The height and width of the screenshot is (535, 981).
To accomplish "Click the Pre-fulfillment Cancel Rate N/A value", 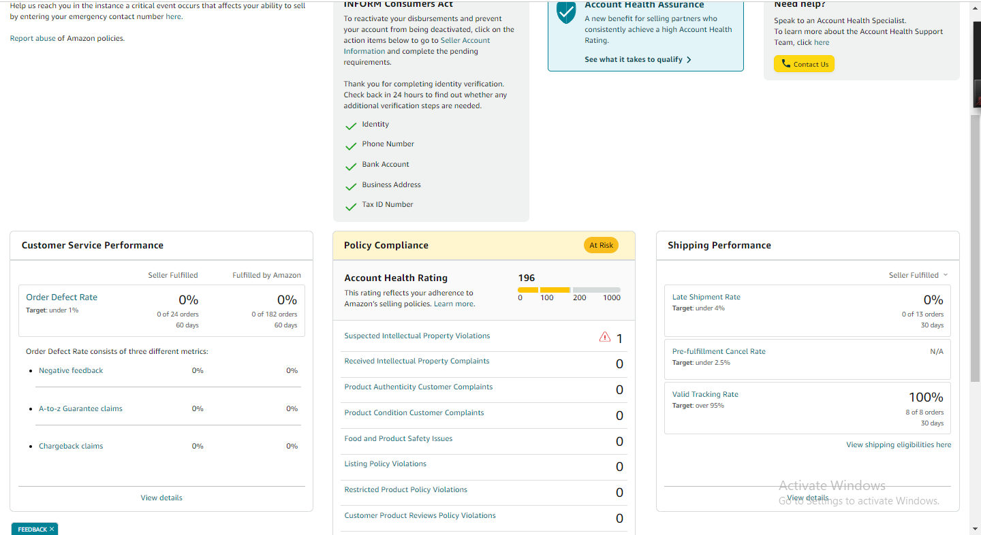I will coord(937,351).
